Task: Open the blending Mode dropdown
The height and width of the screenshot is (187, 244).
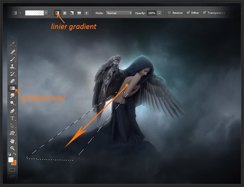Action: click(x=119, y=13)
